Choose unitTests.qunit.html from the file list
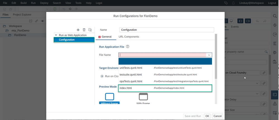The width and height of the screenshot is (279, 120). [x=165, y=68]
